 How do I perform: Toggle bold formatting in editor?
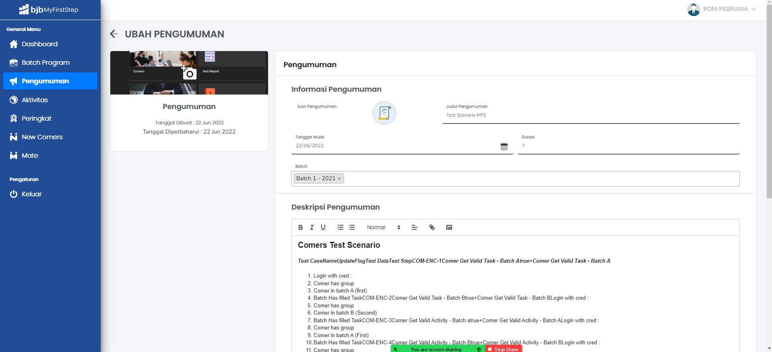(300, 227)
